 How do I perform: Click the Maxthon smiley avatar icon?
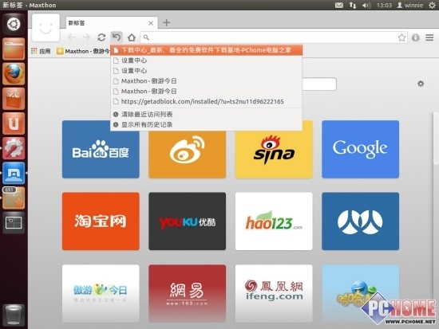[x=45, y=27]
